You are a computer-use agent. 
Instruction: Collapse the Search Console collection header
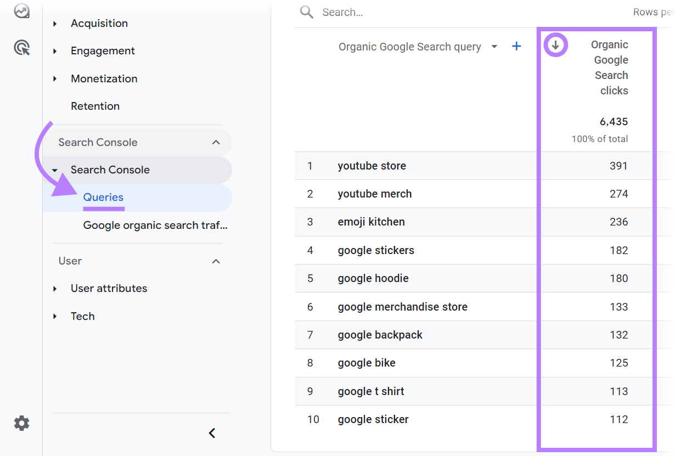[x=216, y=143]
